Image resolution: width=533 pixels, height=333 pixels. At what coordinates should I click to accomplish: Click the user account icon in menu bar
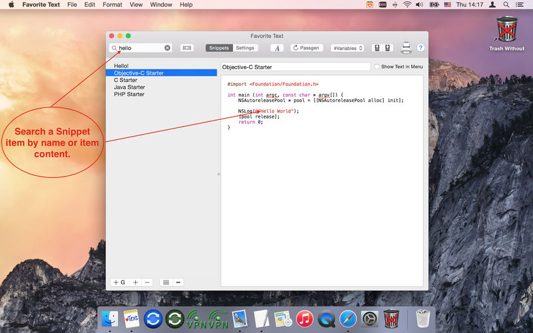click(492, 5)
